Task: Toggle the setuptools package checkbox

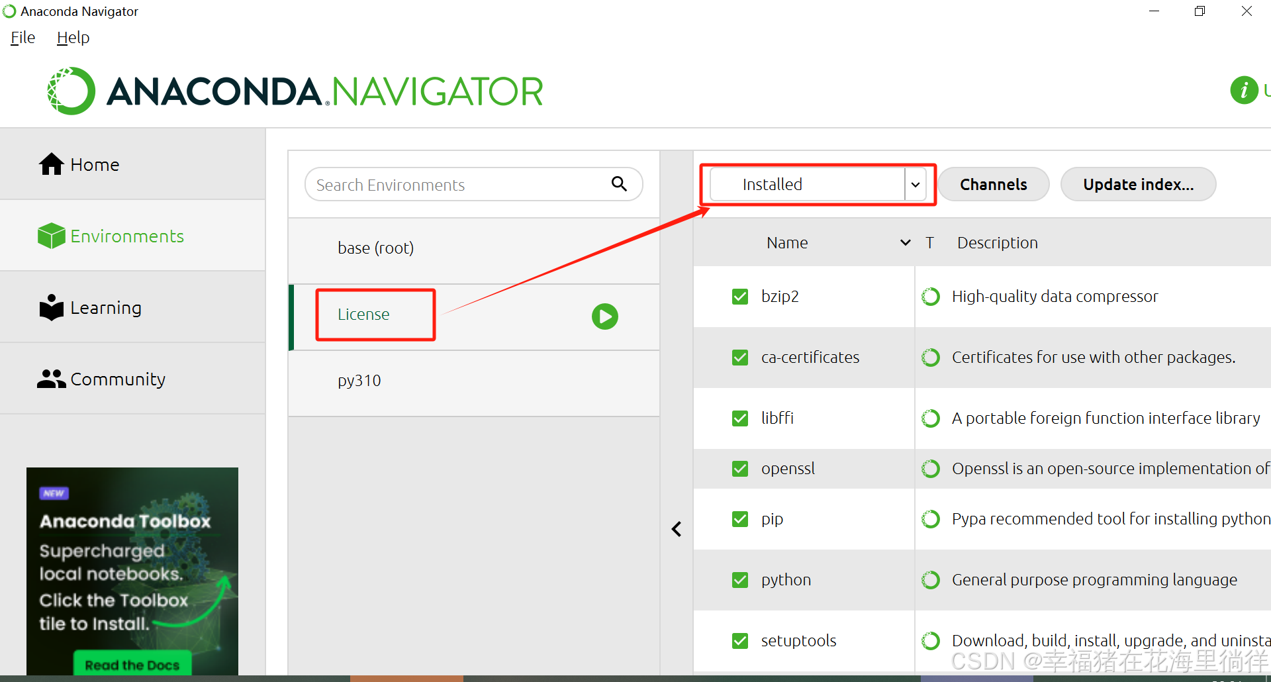Action: click(x=740, y=641)
